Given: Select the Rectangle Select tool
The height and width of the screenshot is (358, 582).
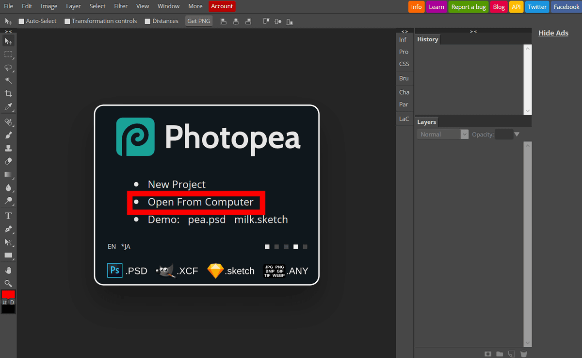Looking at the screenshot, I should tap(8, 54).
